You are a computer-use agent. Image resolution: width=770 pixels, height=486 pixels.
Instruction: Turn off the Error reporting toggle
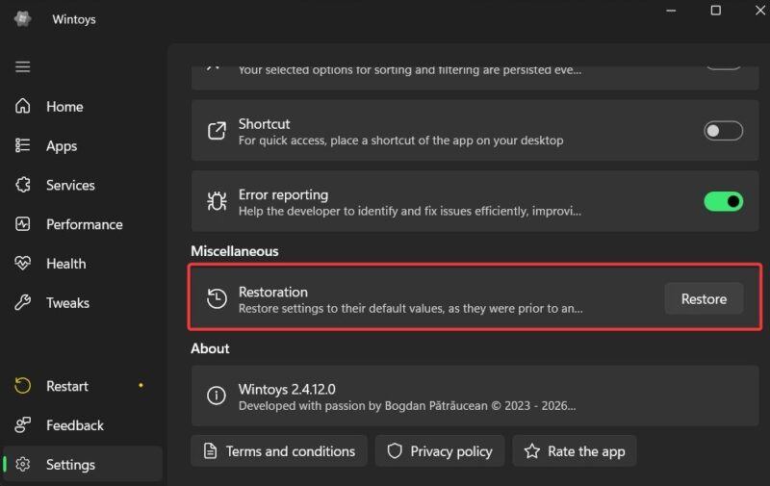[723, 201]
